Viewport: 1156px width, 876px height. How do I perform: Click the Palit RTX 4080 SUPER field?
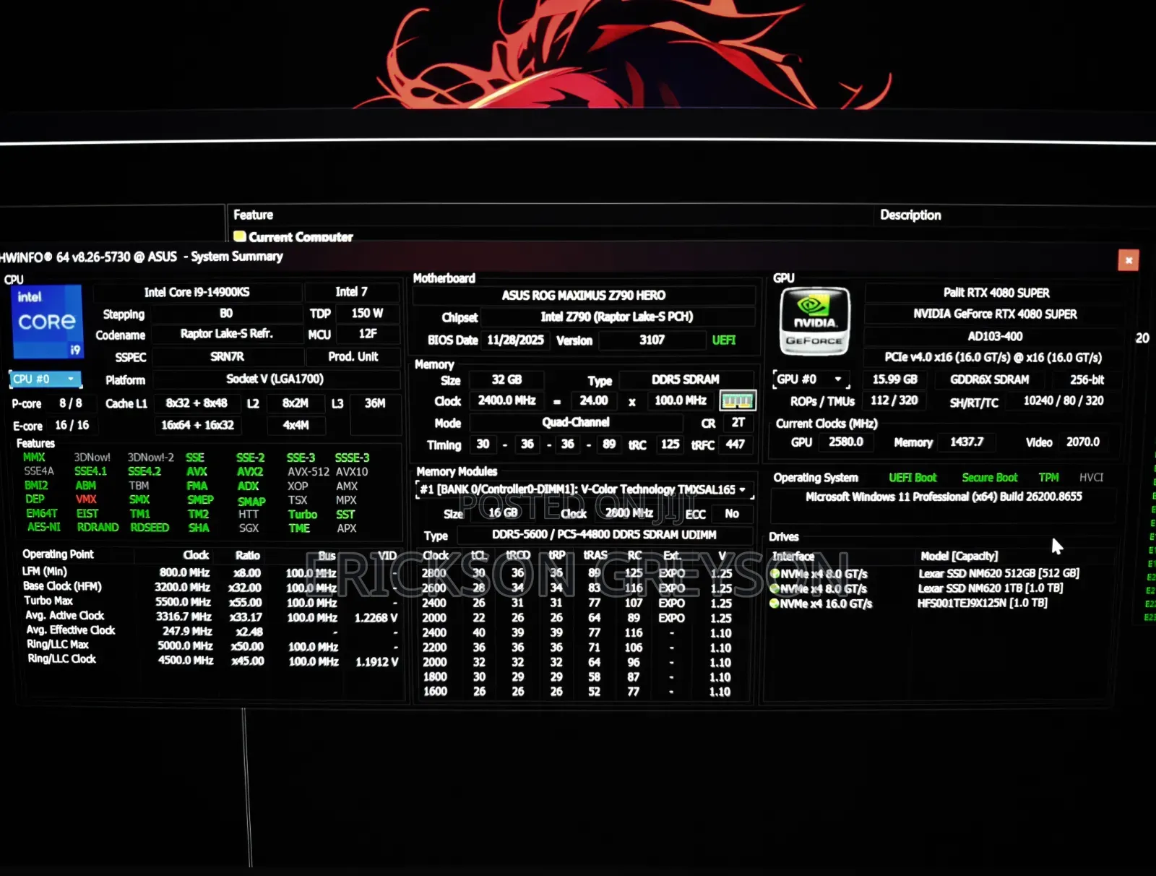coord(996,293)
